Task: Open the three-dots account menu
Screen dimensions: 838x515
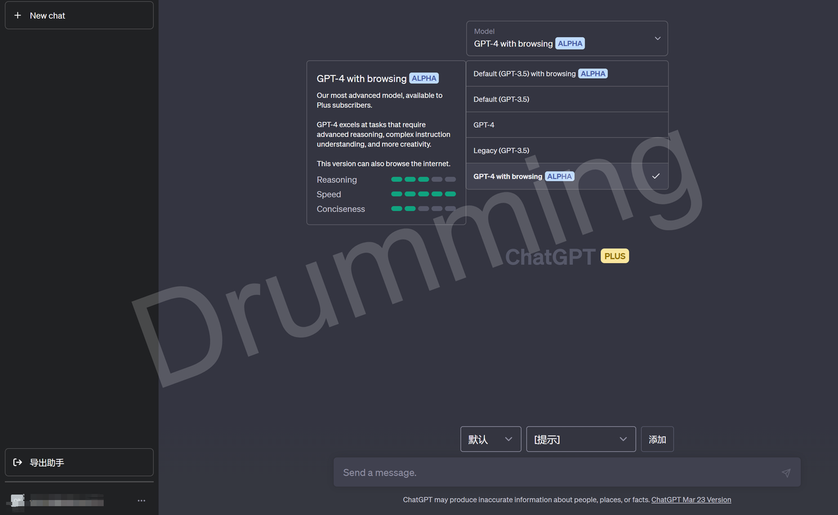Action: pos(141,501)
